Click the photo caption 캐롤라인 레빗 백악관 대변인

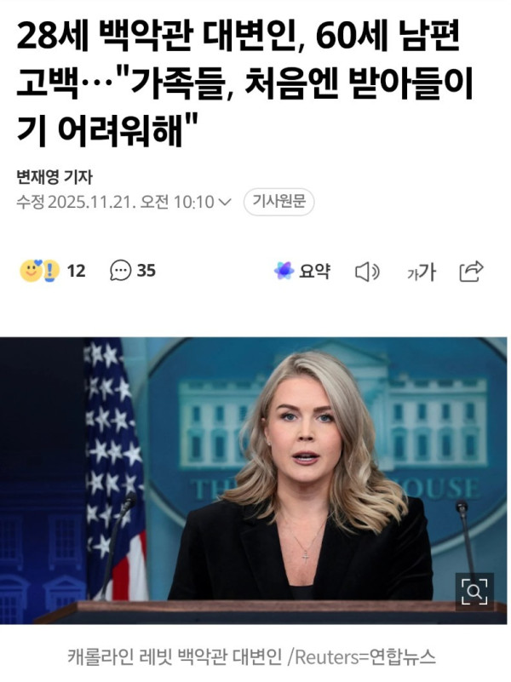tap(174, 656)
